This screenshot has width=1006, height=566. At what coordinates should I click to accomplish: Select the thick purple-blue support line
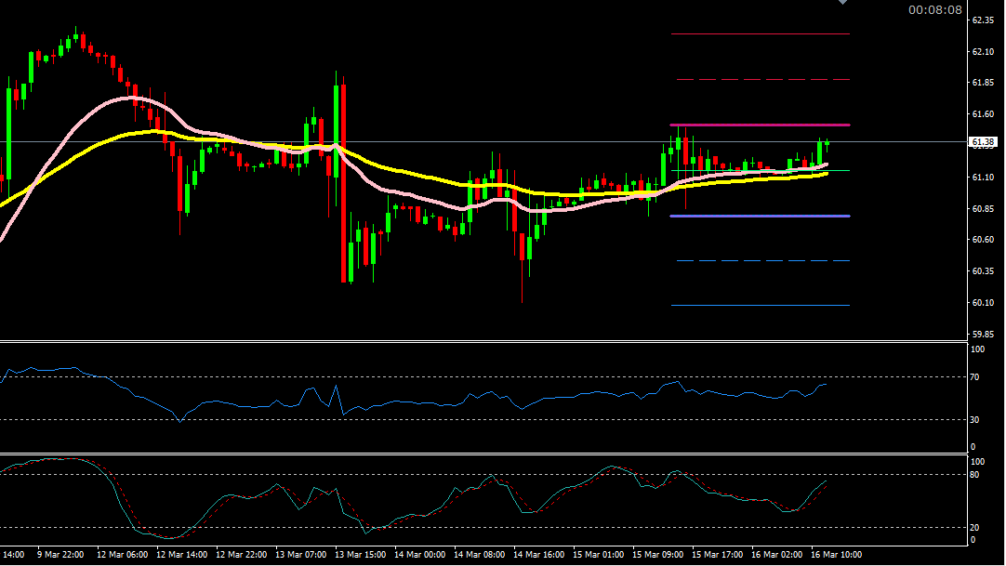point(761,216)
